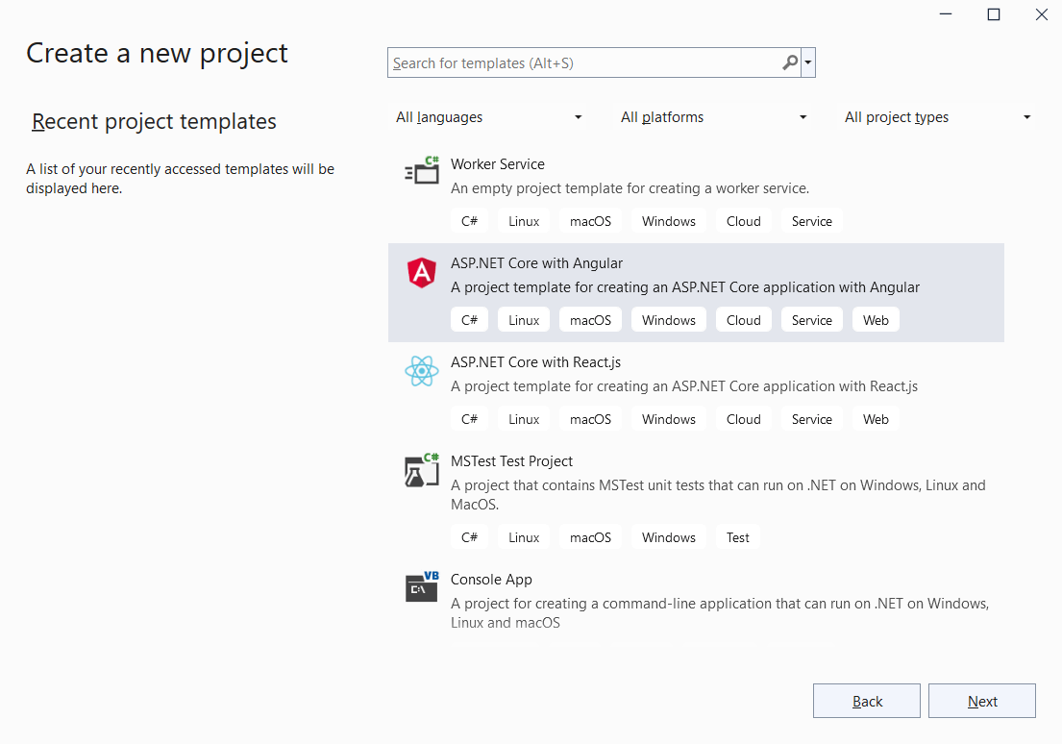Open the All languages dropdown
This screenshot has width=1062, height=744.
[489, 117]
